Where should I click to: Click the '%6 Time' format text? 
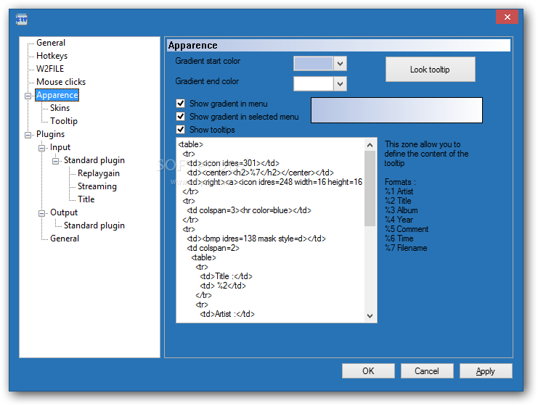[x=399, y=239]
